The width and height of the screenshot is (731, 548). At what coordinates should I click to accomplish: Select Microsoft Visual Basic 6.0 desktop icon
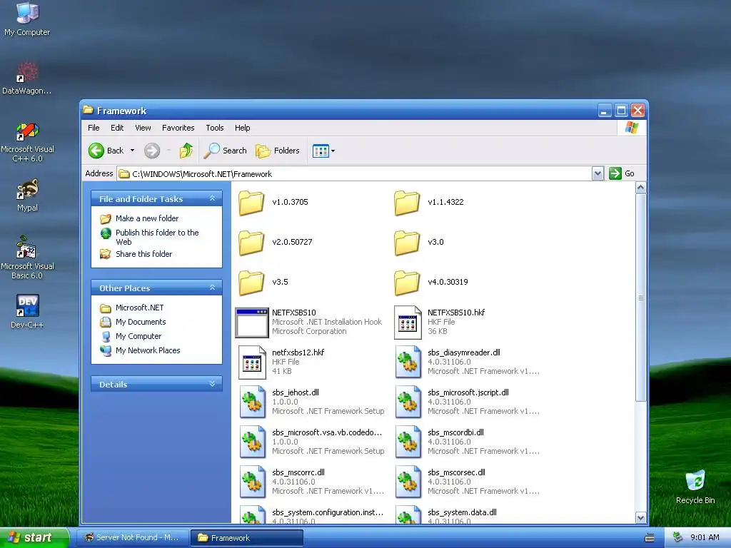click(27, 258)
